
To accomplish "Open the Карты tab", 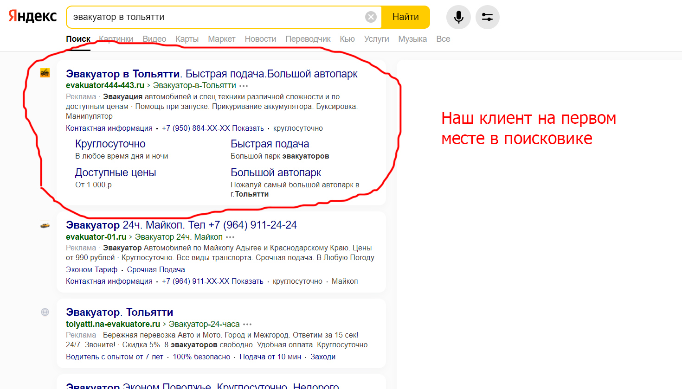I will click(187, 39).
